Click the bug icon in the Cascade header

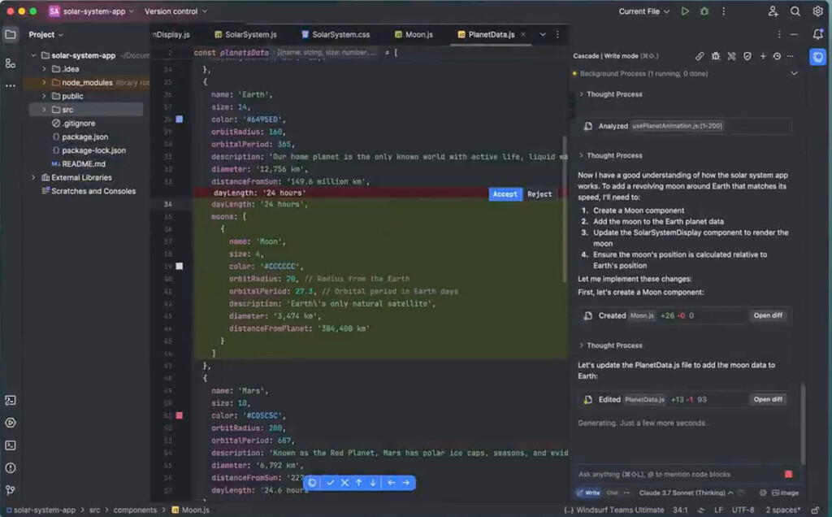[716, 56]
